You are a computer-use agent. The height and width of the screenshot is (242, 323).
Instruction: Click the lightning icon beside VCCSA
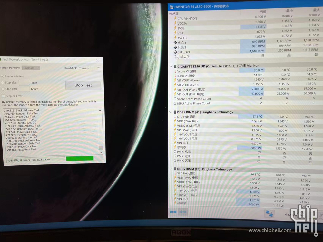click(175, 23)
